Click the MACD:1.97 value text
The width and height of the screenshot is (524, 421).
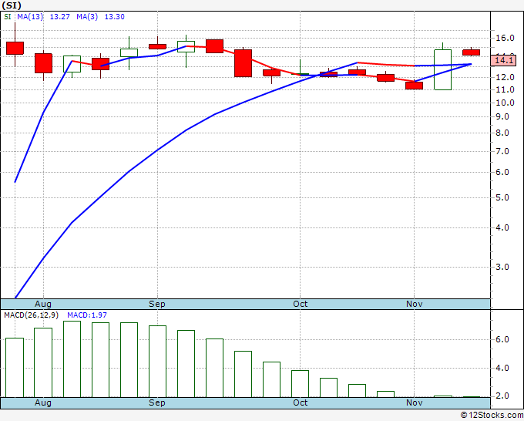tap(87, 315)
